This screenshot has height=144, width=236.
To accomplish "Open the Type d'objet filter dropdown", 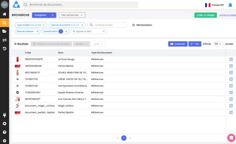I will point(31,25).
